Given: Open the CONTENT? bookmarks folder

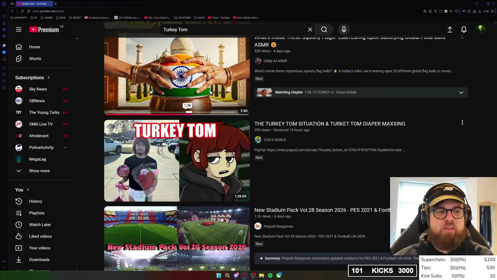Looking at the screenshot, I should (19, 17).
